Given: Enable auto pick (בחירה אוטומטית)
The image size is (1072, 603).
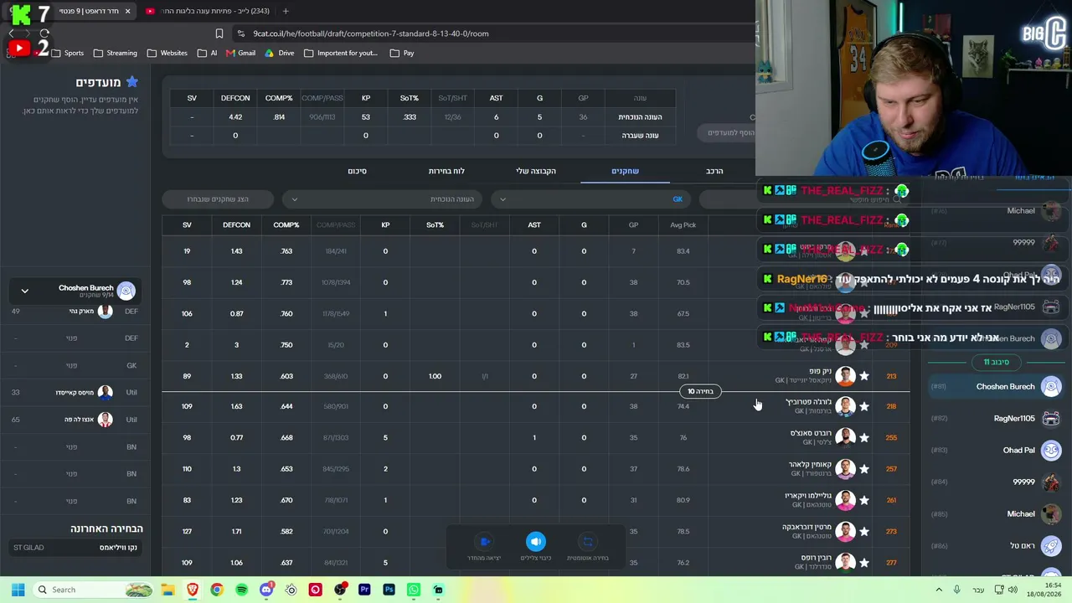Looking at the screenshot, I should [588, 542].
